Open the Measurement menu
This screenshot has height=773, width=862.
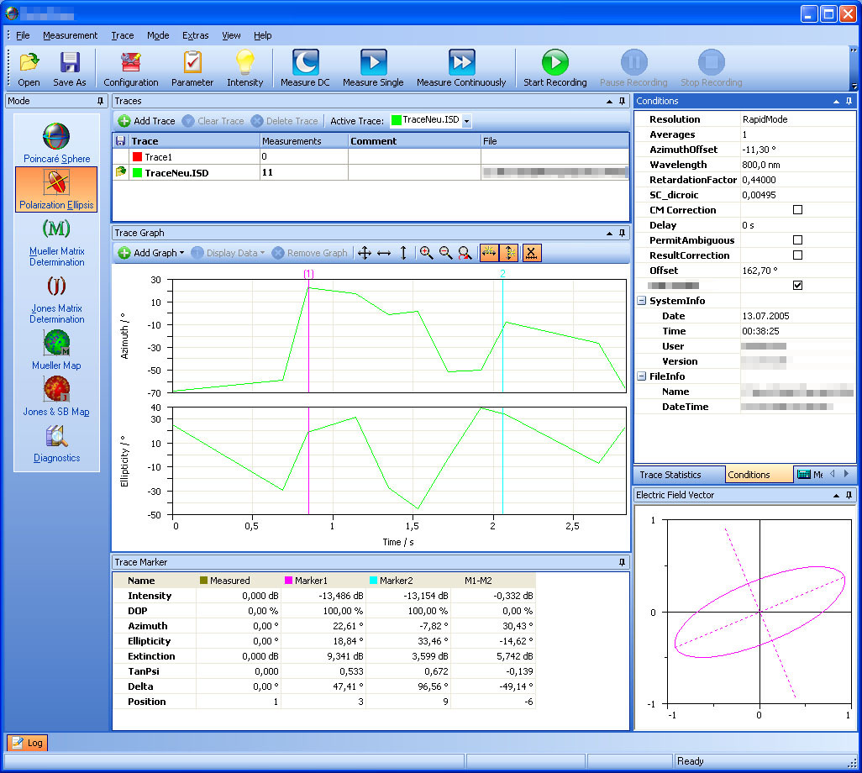[x=70, y=35]
